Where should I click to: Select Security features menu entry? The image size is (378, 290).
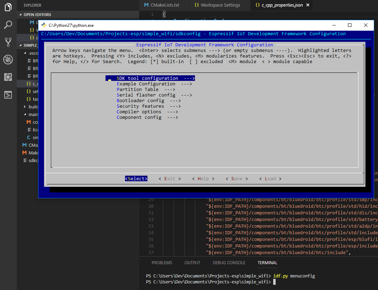click(149, 106)
